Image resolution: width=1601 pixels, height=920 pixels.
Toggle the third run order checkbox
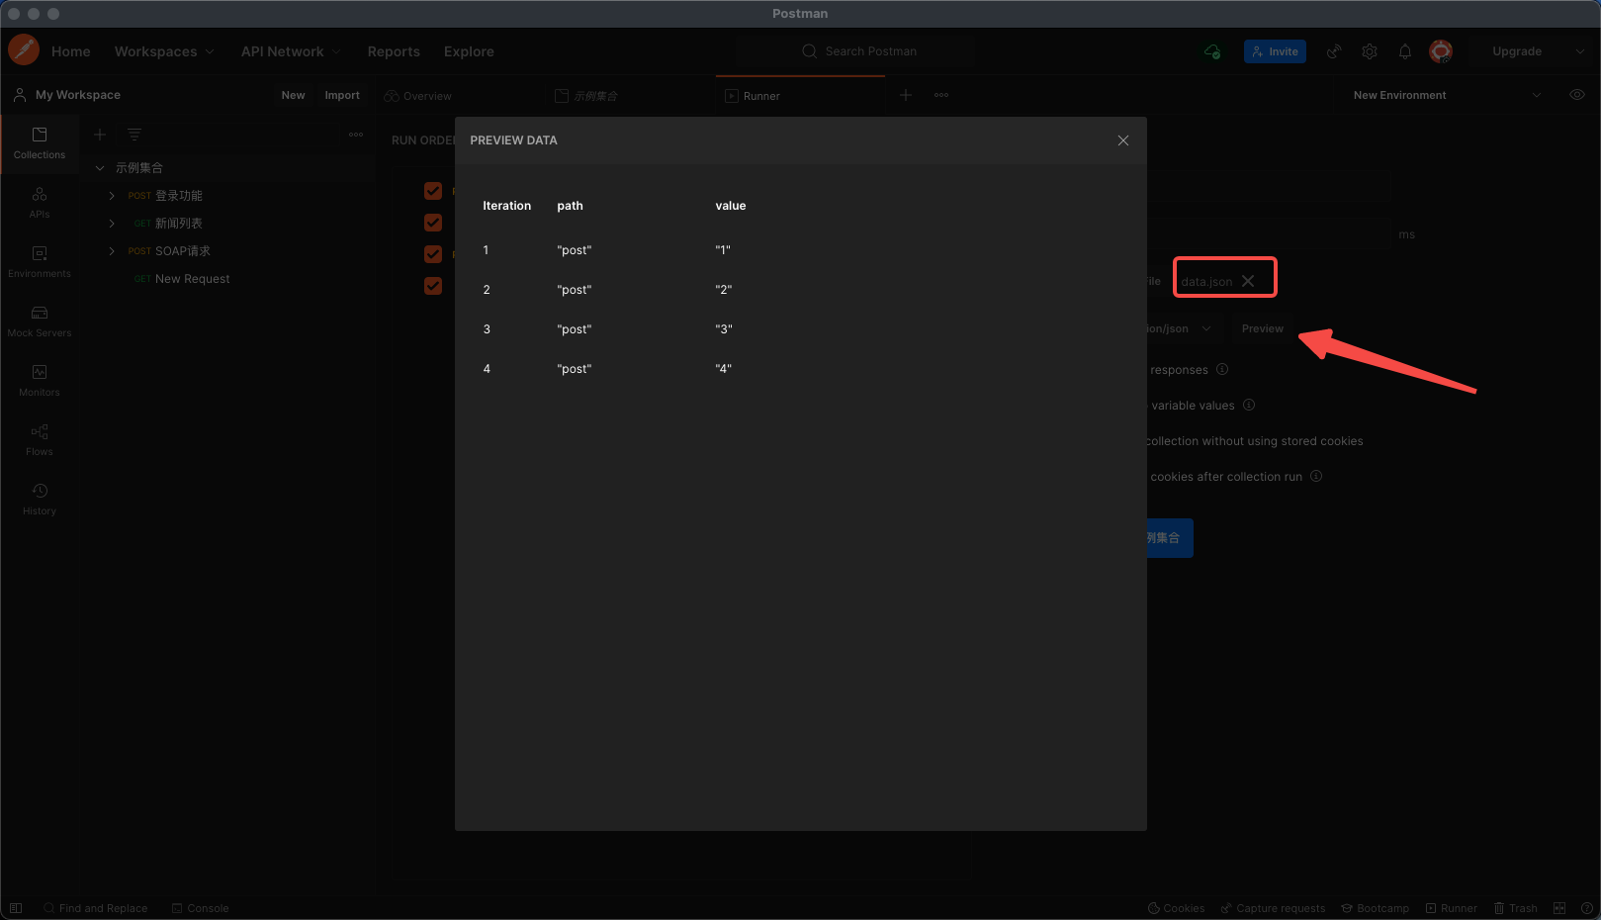pyautogui.click(x=433, y=254)
